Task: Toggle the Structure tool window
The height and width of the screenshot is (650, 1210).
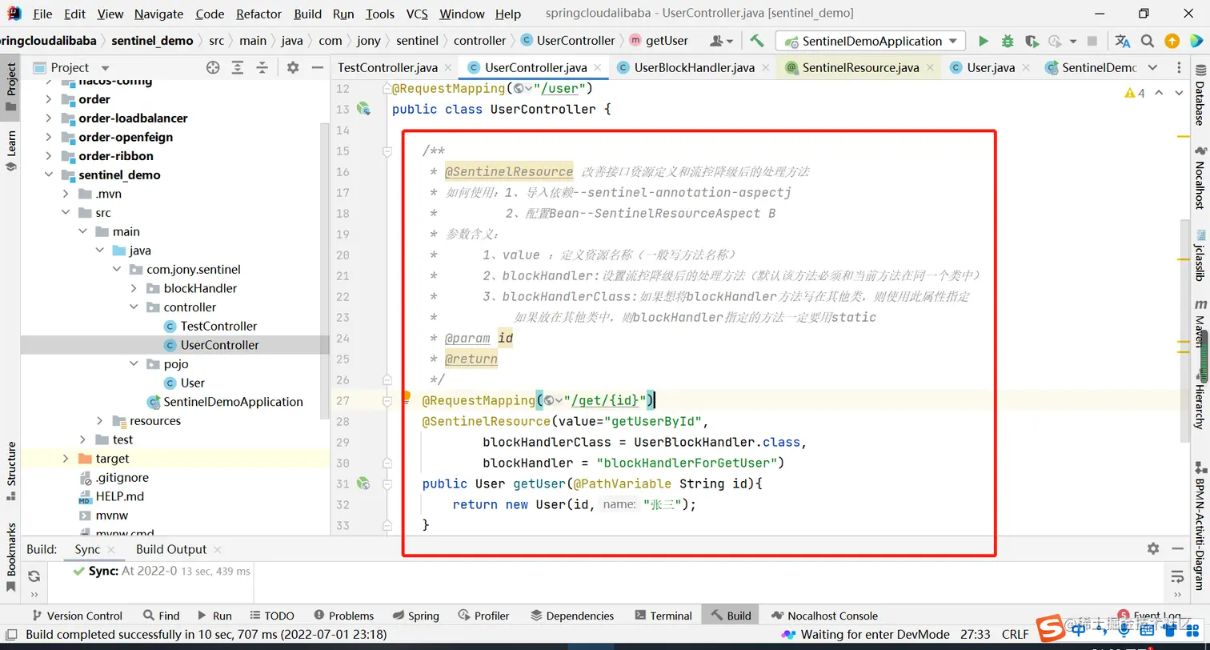Action: coord(11,471)
